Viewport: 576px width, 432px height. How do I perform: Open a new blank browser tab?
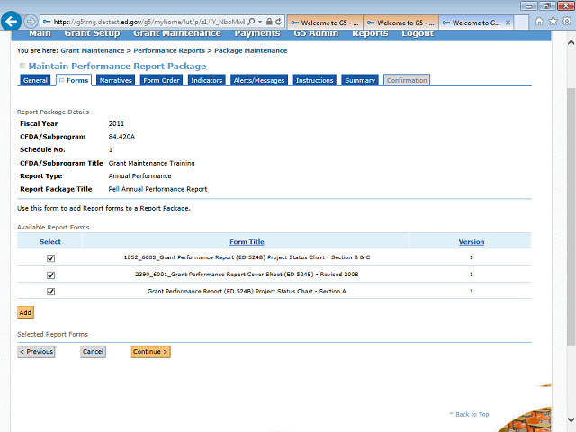(521, 22)
